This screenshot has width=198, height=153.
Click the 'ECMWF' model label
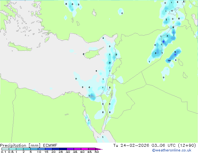50,146
